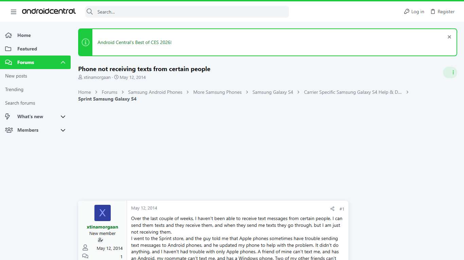Click the share icon on post #1
Screen dimensions: 464x260
click(332, 209)
